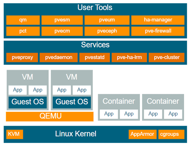Click the Services heading
The height and width of the screenshot is (148, 191).
tap(95, 45)
